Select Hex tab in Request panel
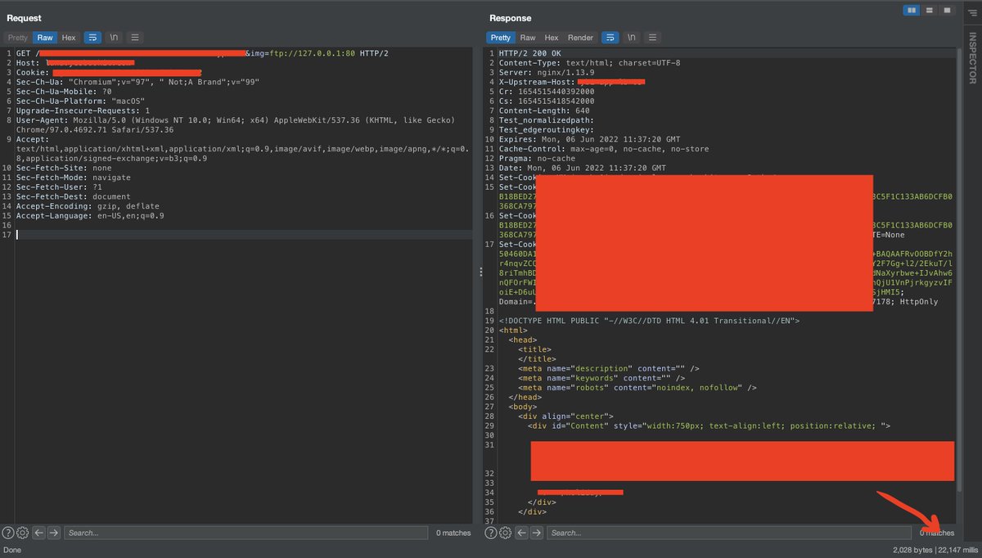The width and height of the screenshot is (982, 558). click(69, 38)
